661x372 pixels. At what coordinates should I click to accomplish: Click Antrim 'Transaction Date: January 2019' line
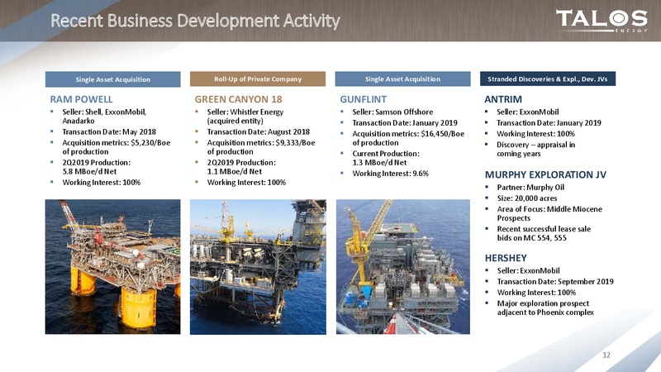549,122
